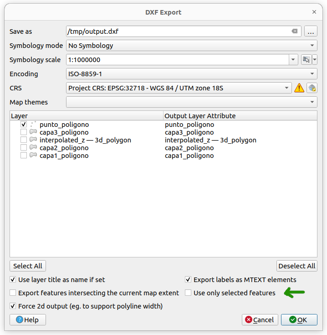Expand the Encoding combo box
Image resolution: width=327 pixels, height=335 pixels.
191,74
